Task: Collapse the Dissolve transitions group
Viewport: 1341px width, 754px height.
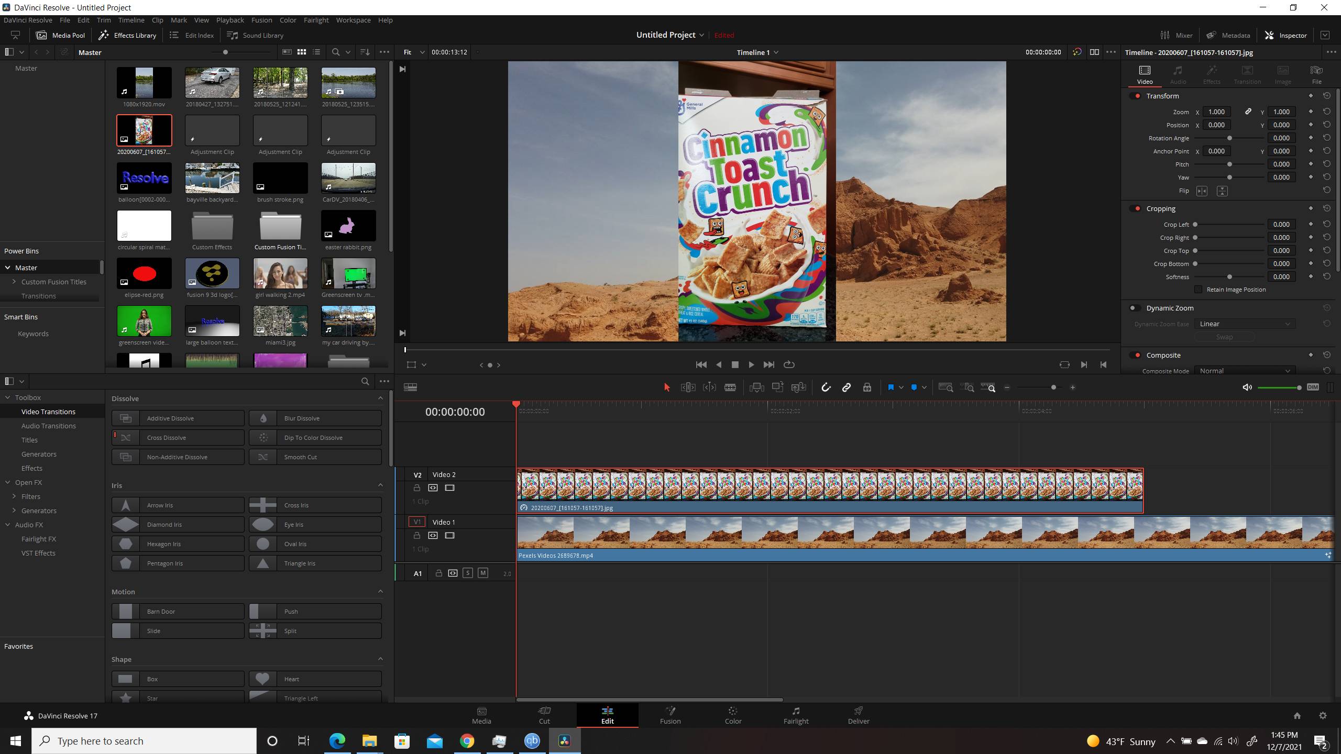Action: pyautogui.click(x=381, y=398)
